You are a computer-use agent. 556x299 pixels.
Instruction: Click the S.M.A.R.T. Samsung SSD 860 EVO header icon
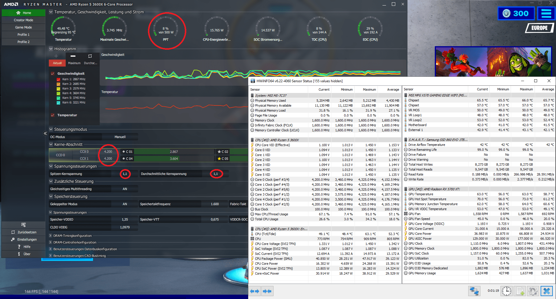406,140
